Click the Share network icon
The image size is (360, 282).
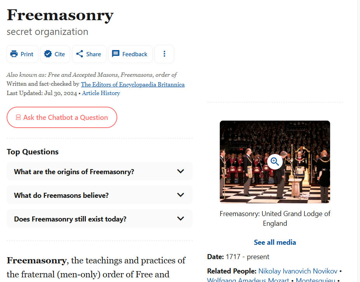80,54
